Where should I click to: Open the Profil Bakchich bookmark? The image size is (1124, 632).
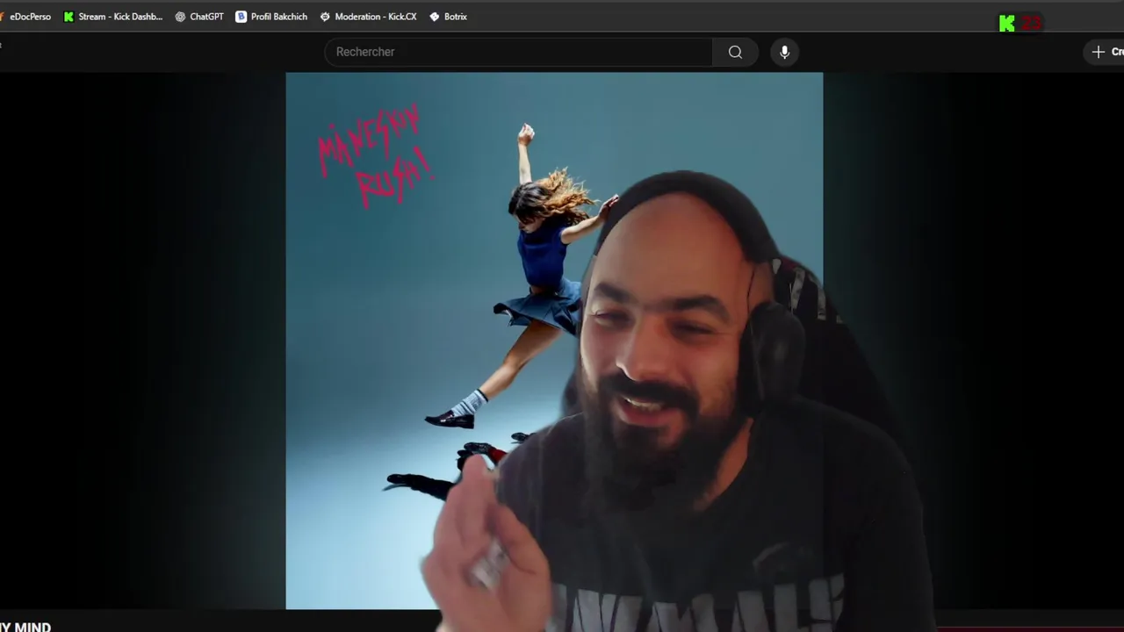pos(271,17)
